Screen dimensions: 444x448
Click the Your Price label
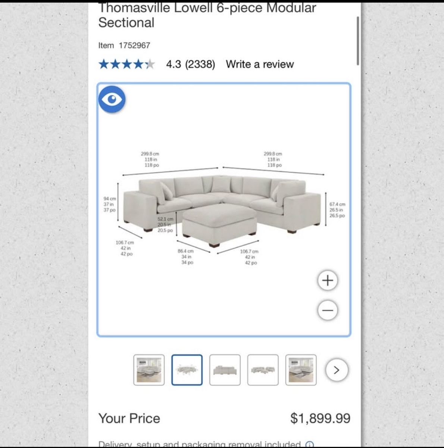tap(129, 418)
